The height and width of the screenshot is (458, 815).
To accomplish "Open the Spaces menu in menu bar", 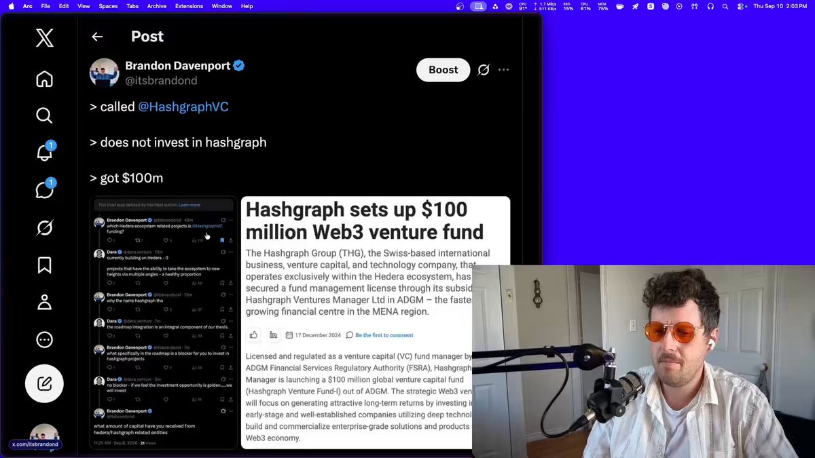I will pos(108,6).
